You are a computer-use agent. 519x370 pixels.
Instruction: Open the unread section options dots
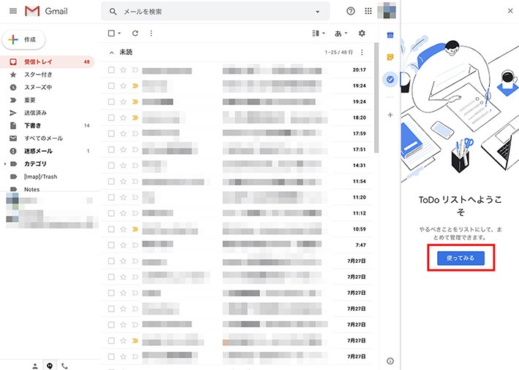click(362, 53)
